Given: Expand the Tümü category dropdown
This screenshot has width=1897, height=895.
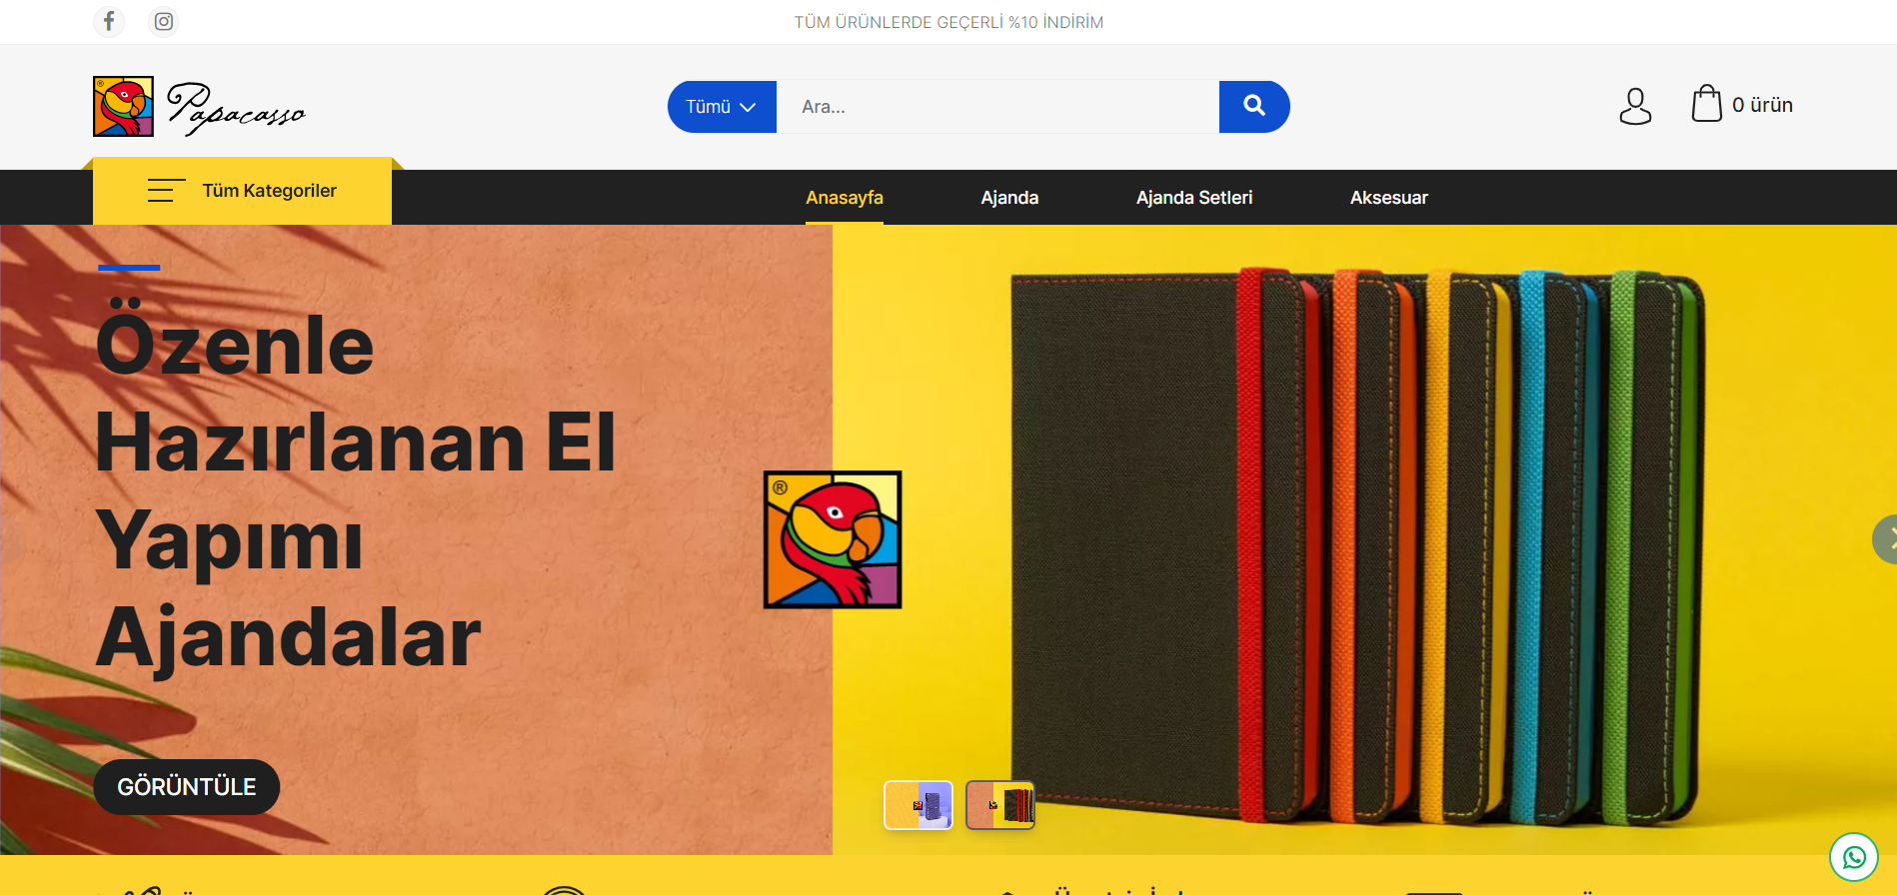Looking at the screenshot, I should point(722,107).
